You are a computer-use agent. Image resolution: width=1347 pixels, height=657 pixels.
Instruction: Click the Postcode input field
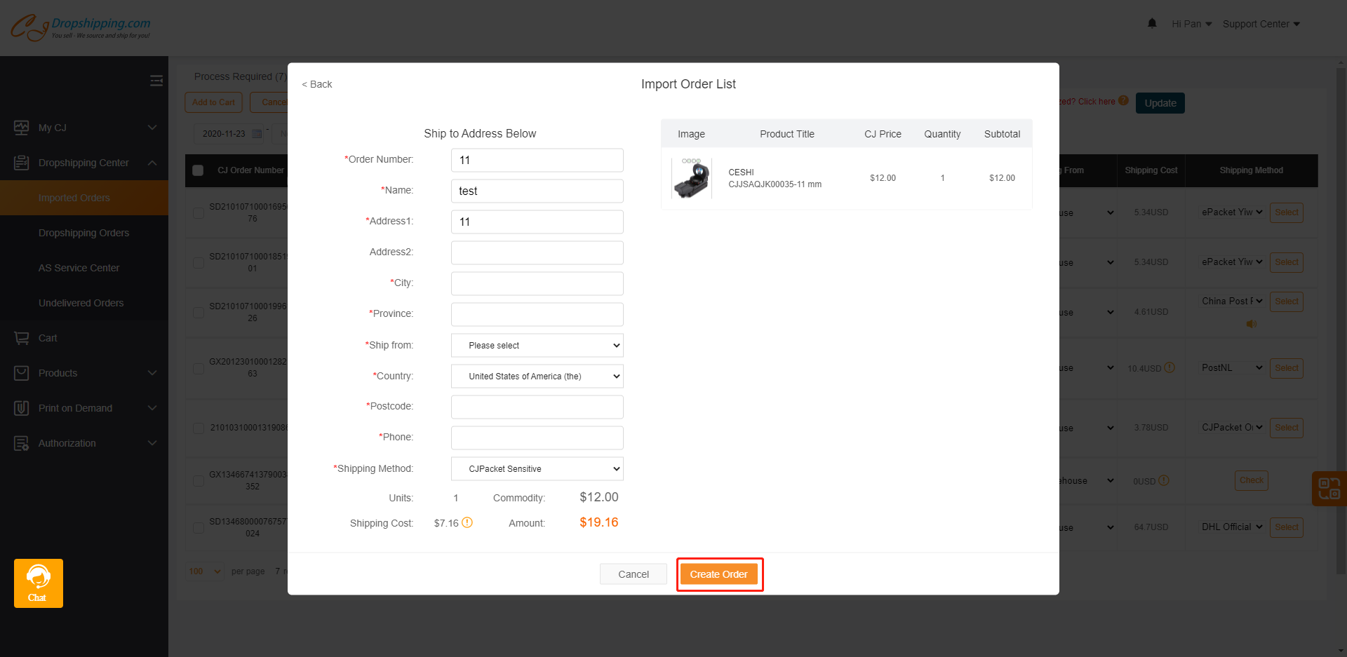537,407
